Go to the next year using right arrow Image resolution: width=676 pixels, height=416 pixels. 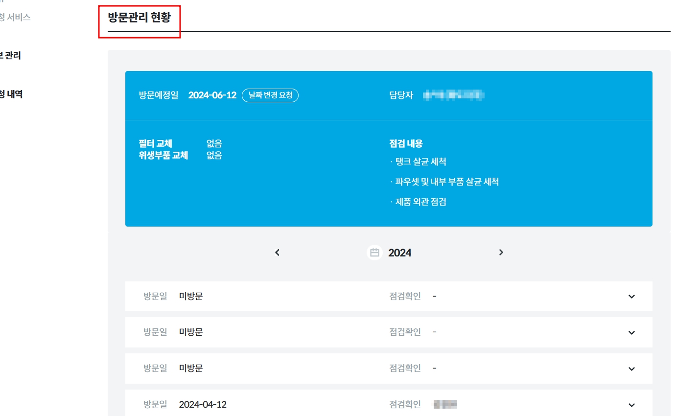(501, 253)
